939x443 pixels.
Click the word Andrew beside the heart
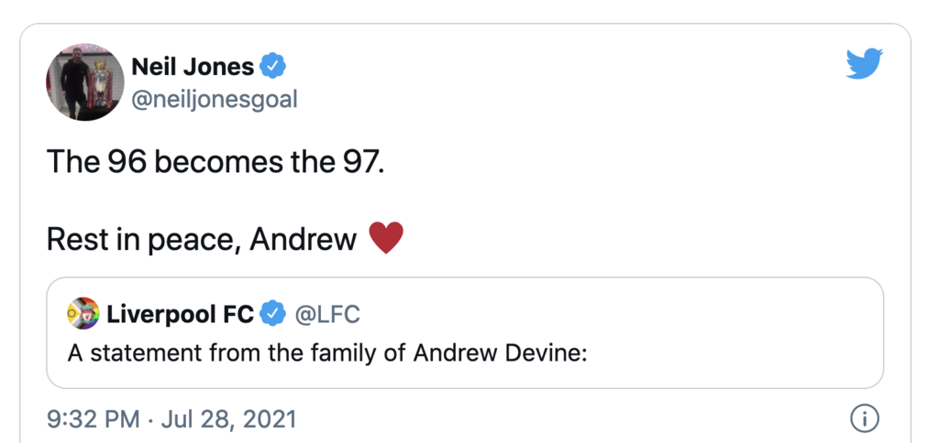pos(303,240)
